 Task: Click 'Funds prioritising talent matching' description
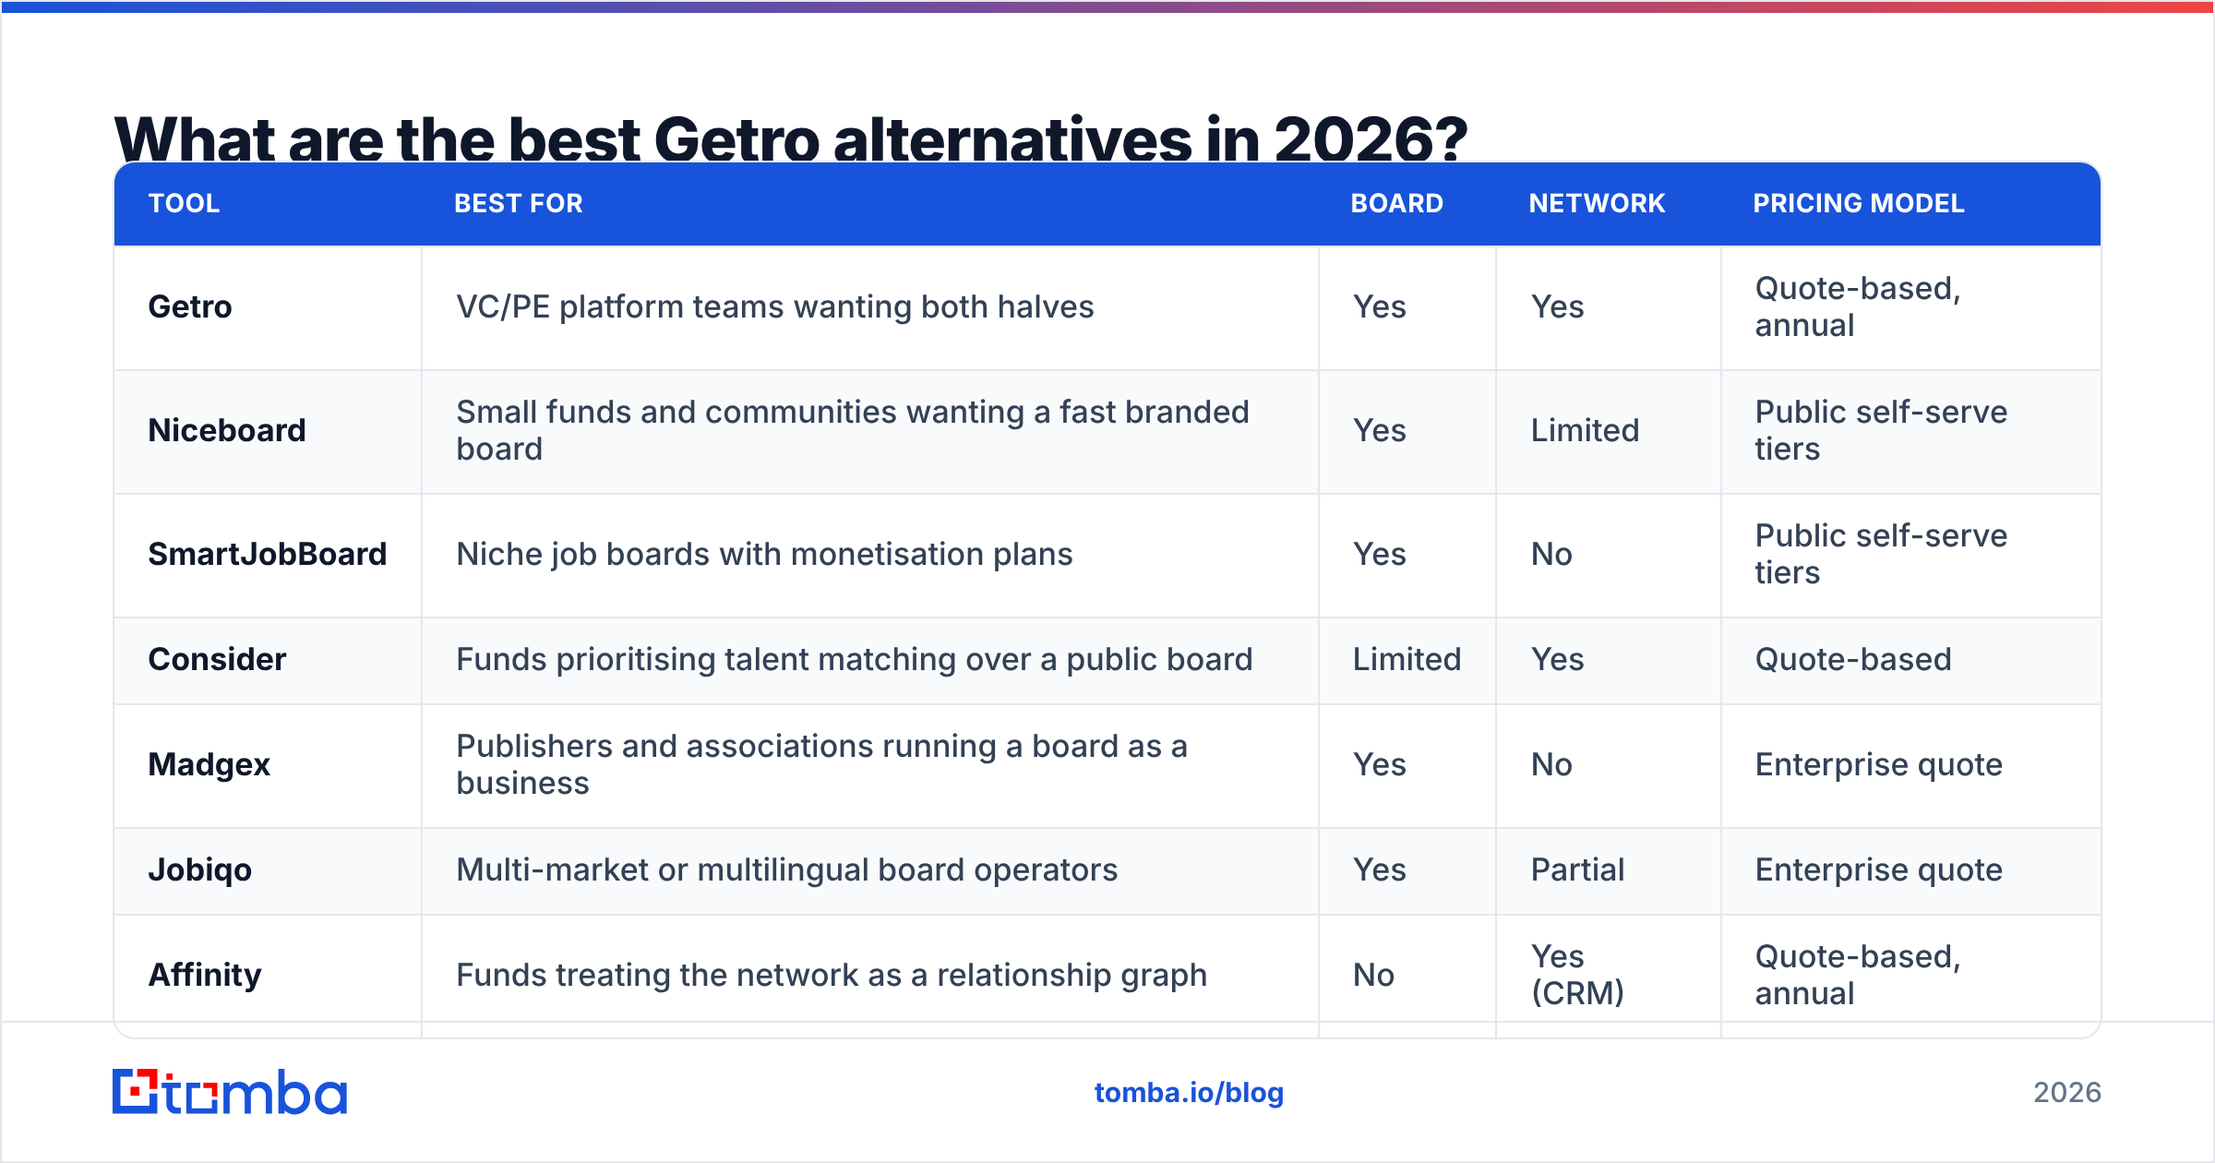(854, 659)
